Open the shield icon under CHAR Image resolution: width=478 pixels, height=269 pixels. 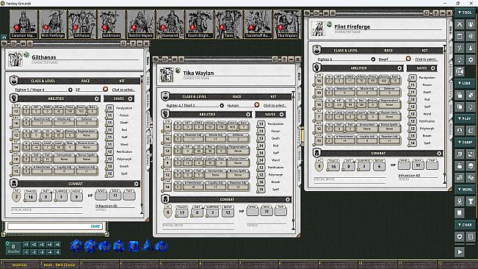coord(460,237)
